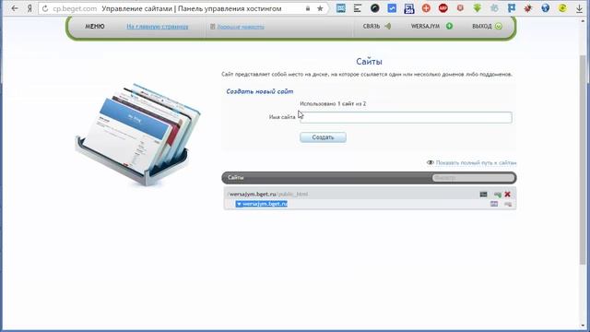Reload the page with the refresh icon
Image resolution: width=590 pixels, height=332 pixels.
pyautogui.click(x=45, y=8)
